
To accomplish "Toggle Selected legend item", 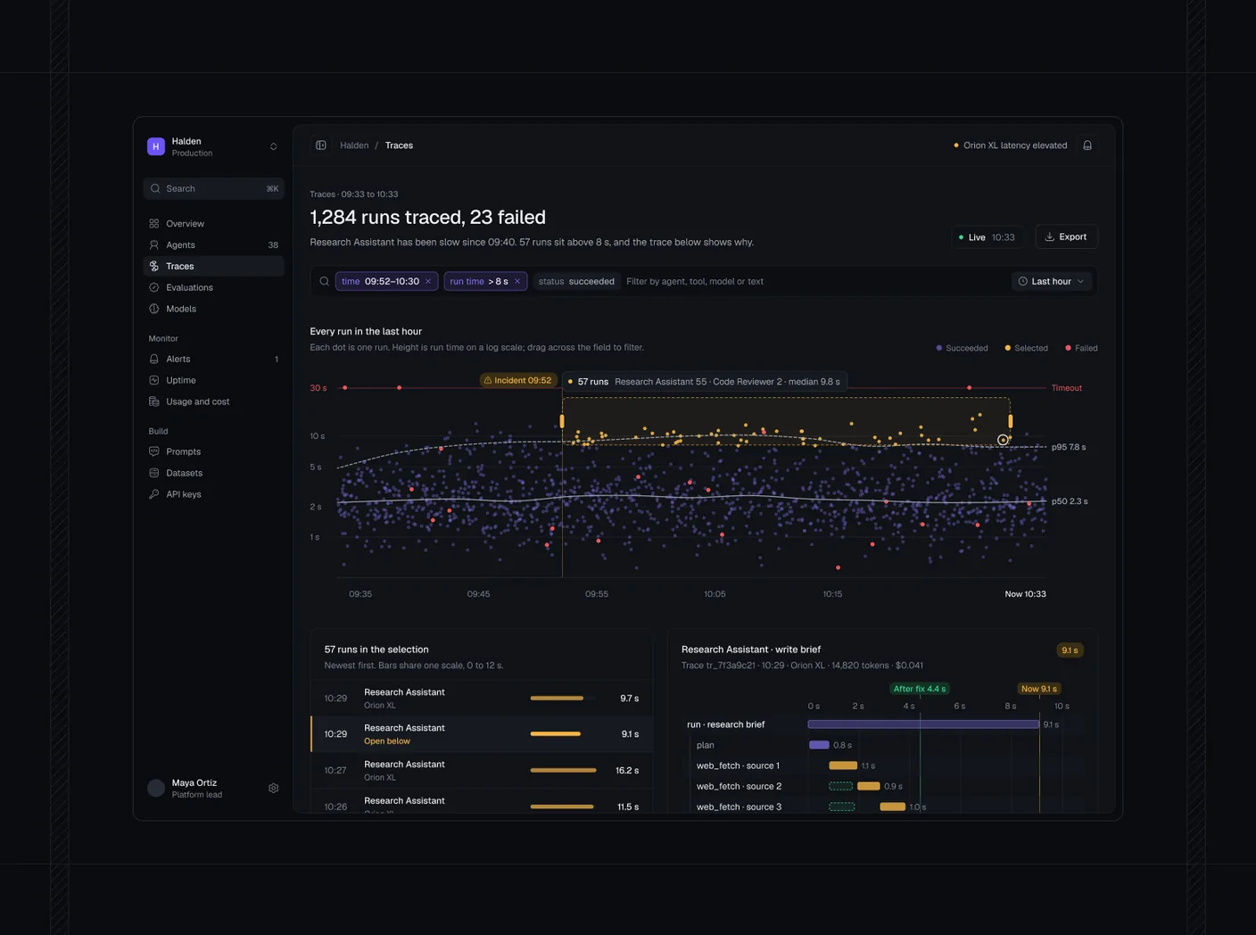I will point(1026,349).
